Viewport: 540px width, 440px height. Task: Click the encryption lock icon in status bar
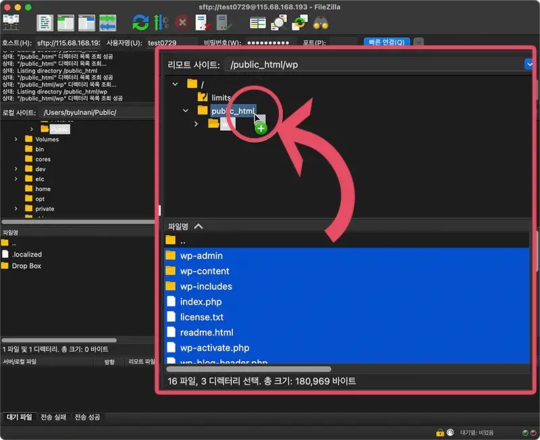(440, 433)
